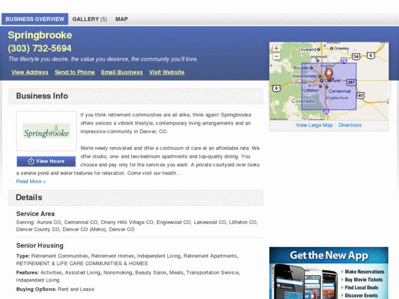Viewport: 399px width, 299px height.
Task: Follow the Visit Website link
Action: coord(167,72)
